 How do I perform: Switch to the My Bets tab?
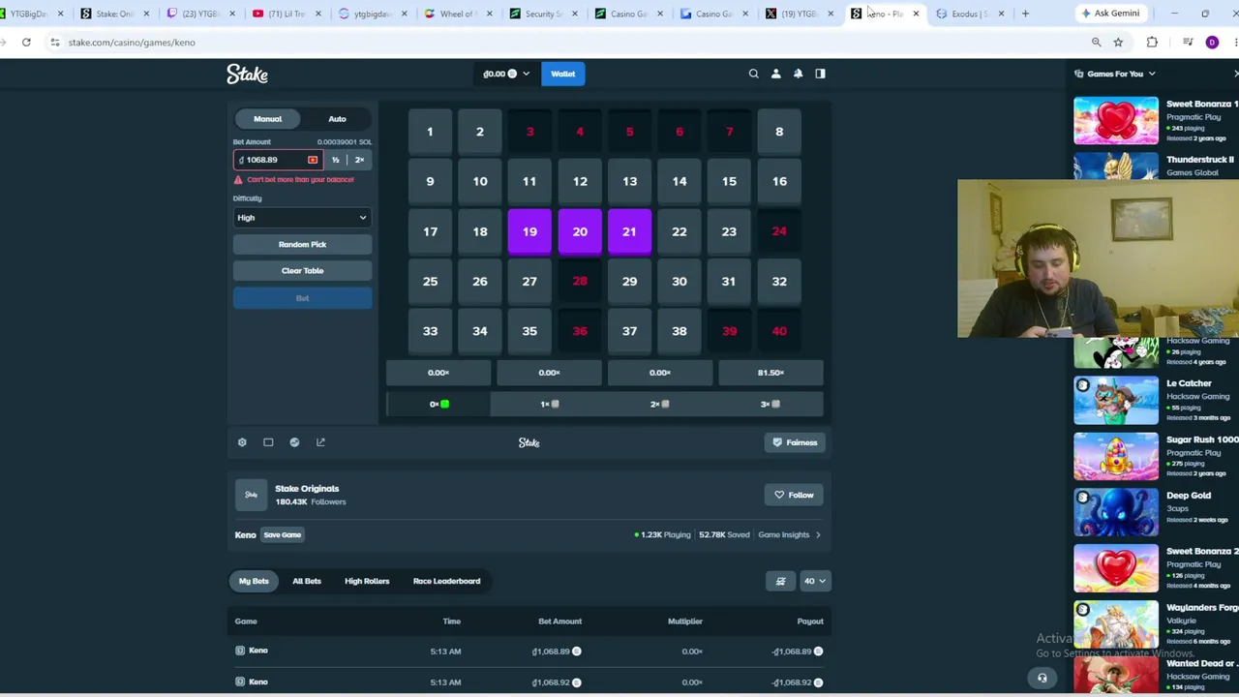coord(254,581)
